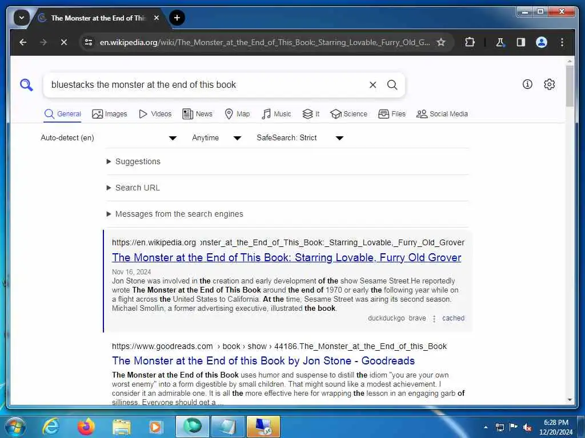
Task: Open tab search dropdown arrow
Action: 22,18
